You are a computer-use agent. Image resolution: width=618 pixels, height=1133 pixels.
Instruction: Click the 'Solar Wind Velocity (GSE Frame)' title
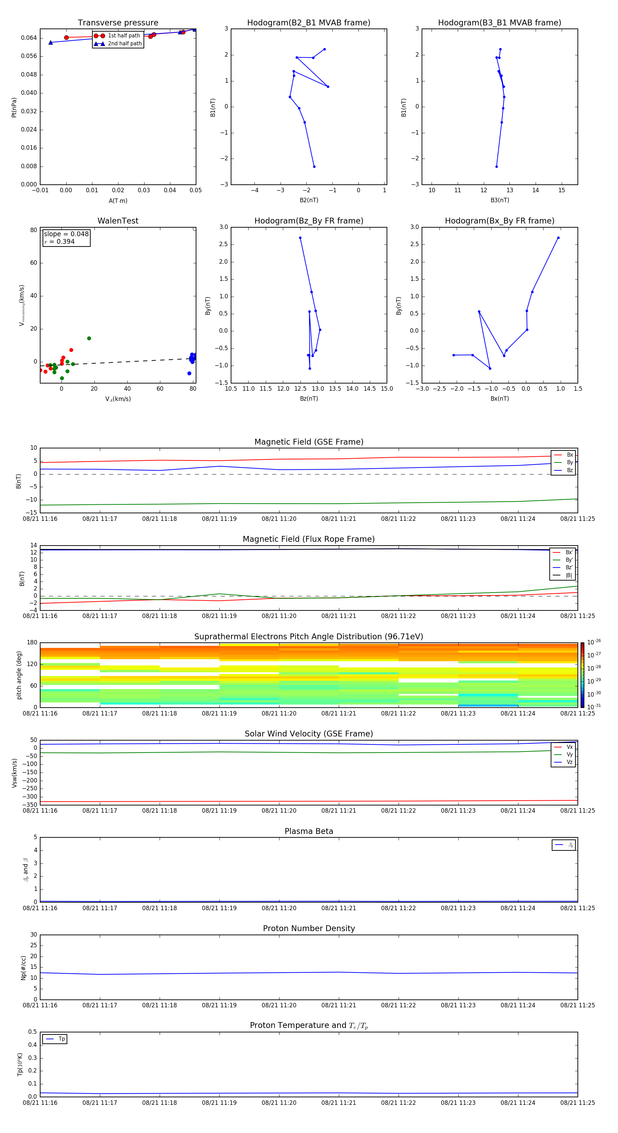coord(309,734)
